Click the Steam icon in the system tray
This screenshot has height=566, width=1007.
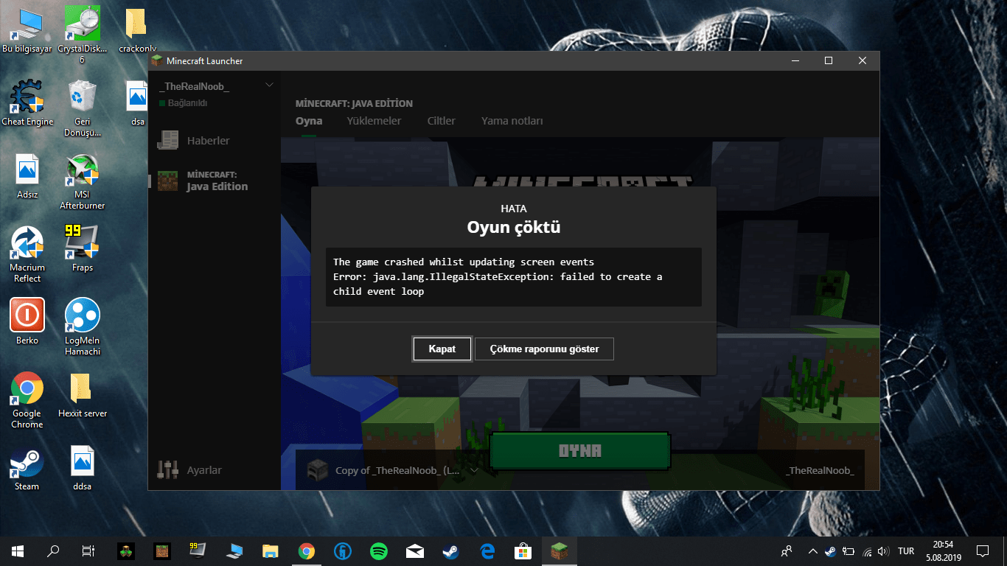pyautogui.click(x=831, y=551)
